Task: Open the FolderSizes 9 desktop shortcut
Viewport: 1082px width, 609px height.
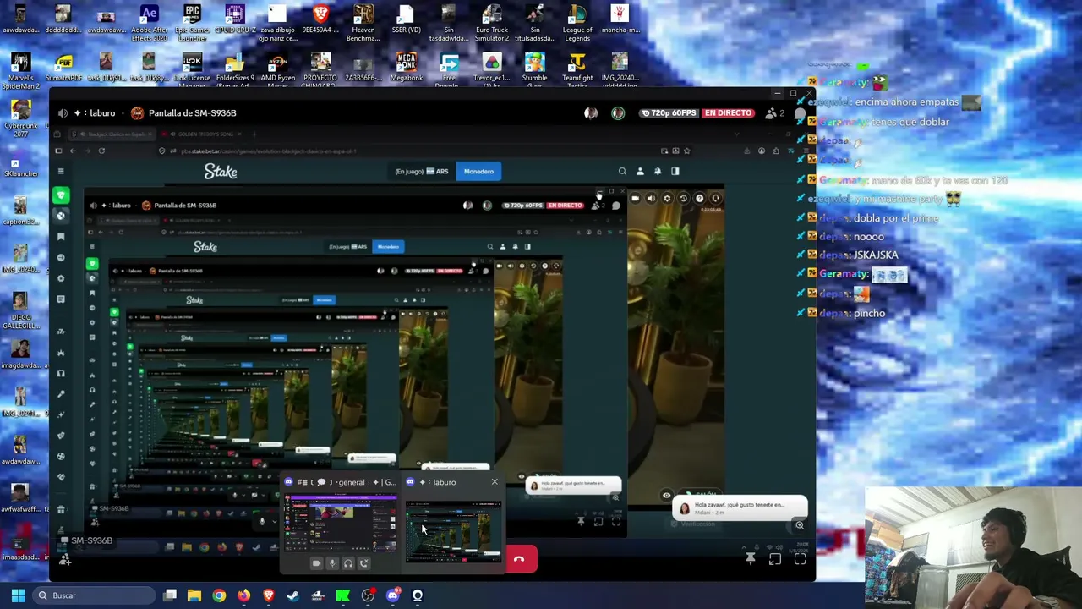Action: [235, 71]
